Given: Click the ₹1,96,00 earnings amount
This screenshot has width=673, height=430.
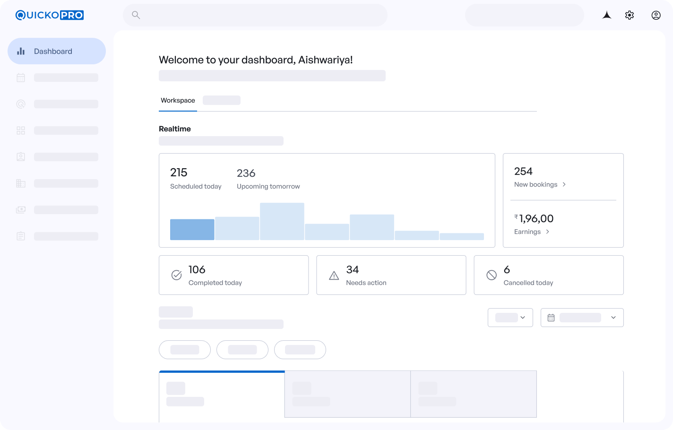Looking at the screenshot, I should point(534,218).
